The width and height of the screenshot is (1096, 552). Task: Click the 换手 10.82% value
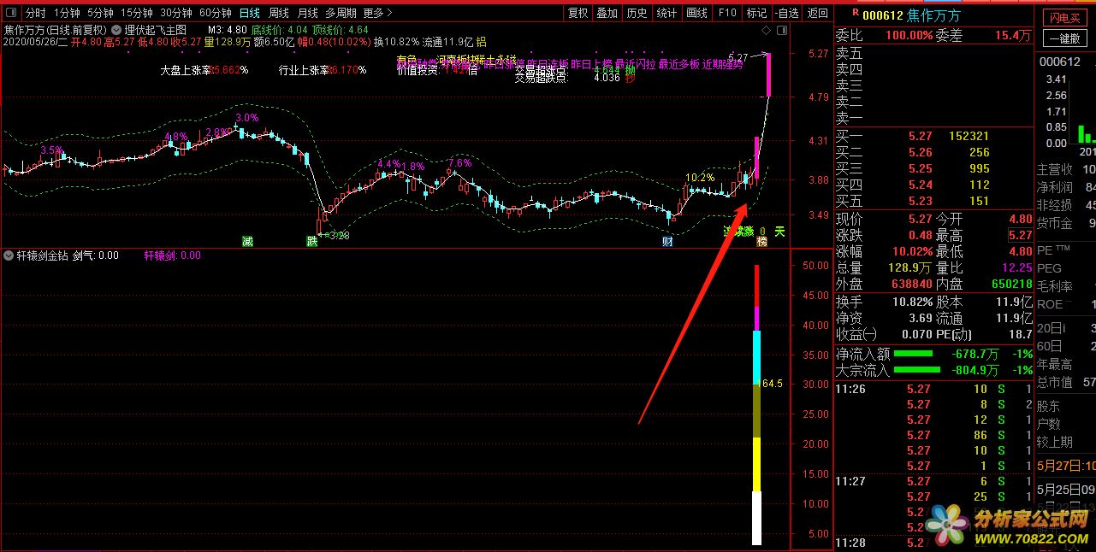914,302
